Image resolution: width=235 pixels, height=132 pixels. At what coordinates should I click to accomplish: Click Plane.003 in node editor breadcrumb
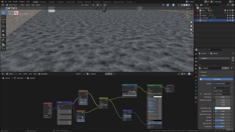tap(20, 78)
